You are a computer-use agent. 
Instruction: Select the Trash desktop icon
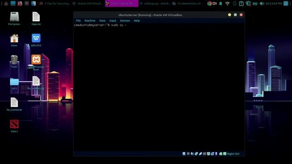point(14,61)
